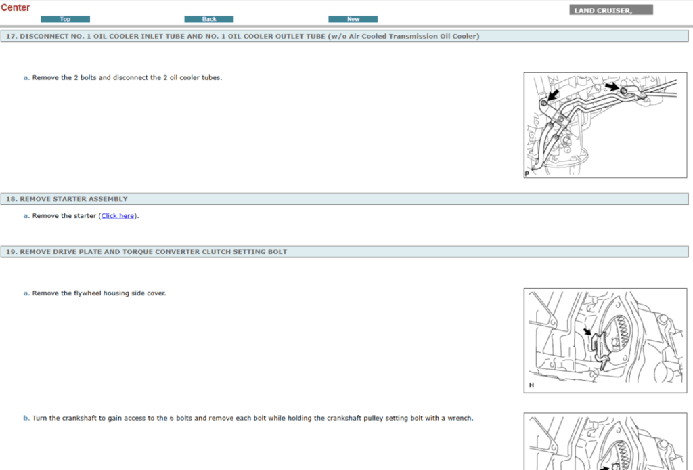
Task: Select the LAND CRUISER vehicle label
Action: (611, 10)
